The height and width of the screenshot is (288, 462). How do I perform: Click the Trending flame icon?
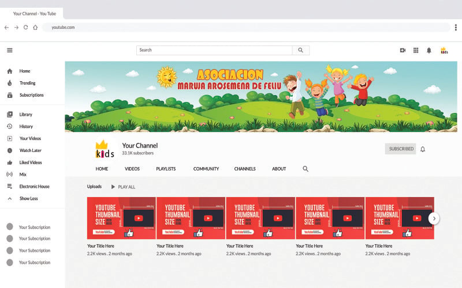(x=10, y=83)
